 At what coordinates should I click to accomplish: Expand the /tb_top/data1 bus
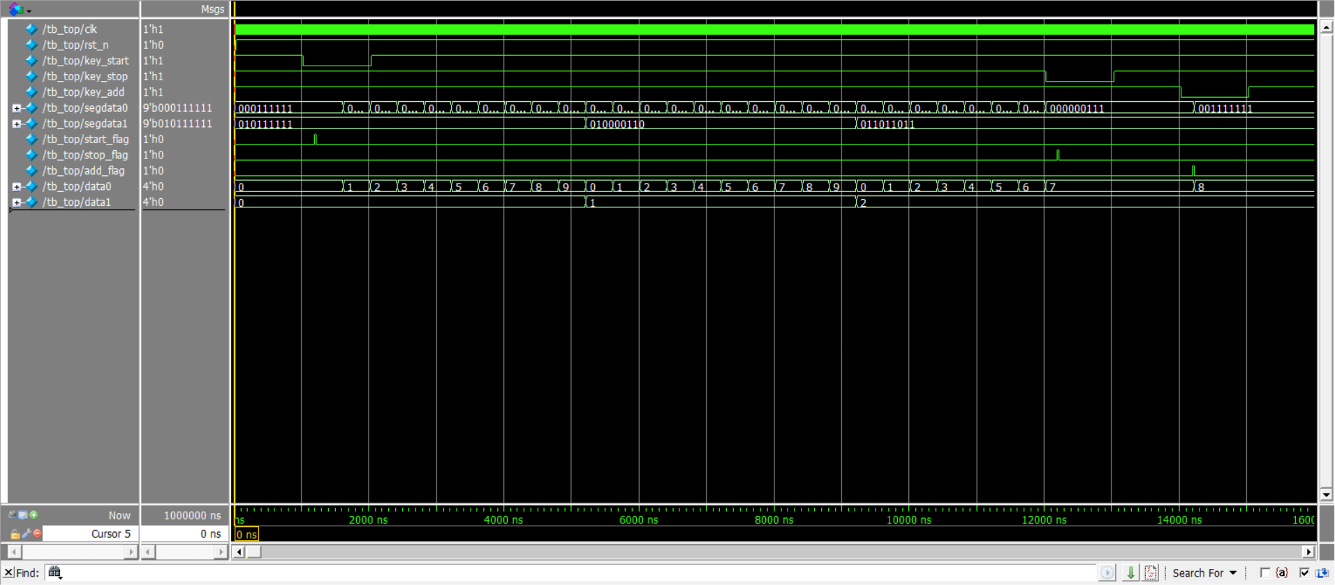pyautogui.click(x=16, y=202)
